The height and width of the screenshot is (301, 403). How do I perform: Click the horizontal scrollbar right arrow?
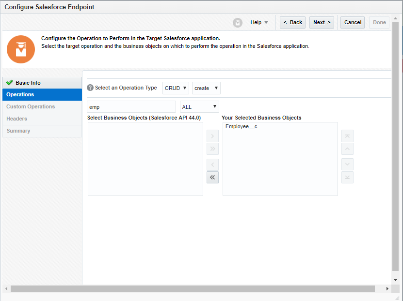387,289
